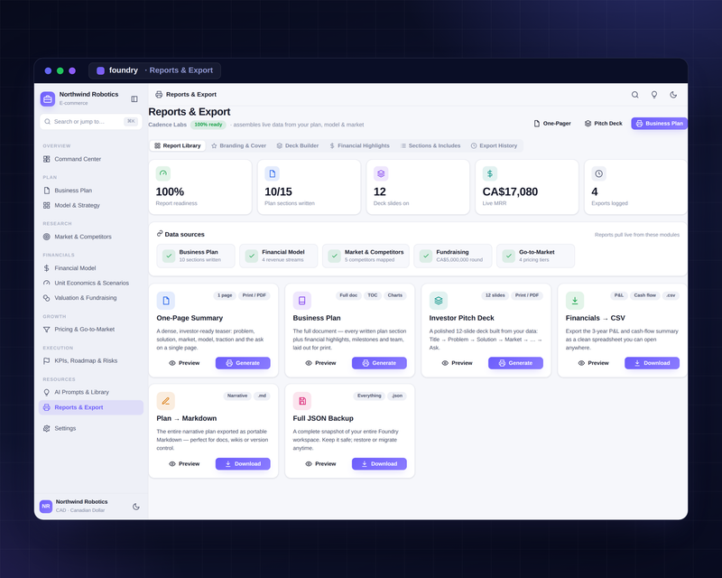This screenshot has width=722, height=578.
Task: Preview the Financials CSV export
Action: [593, 363]
